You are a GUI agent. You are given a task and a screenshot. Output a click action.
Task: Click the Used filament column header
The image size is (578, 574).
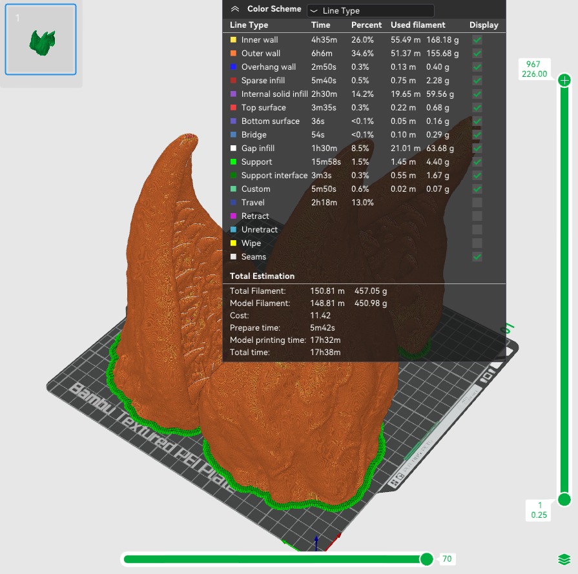[418, 25]
